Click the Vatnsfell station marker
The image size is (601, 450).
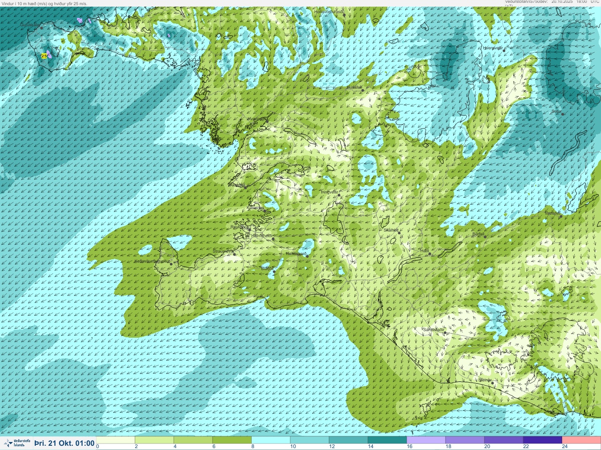click(561, 216)
